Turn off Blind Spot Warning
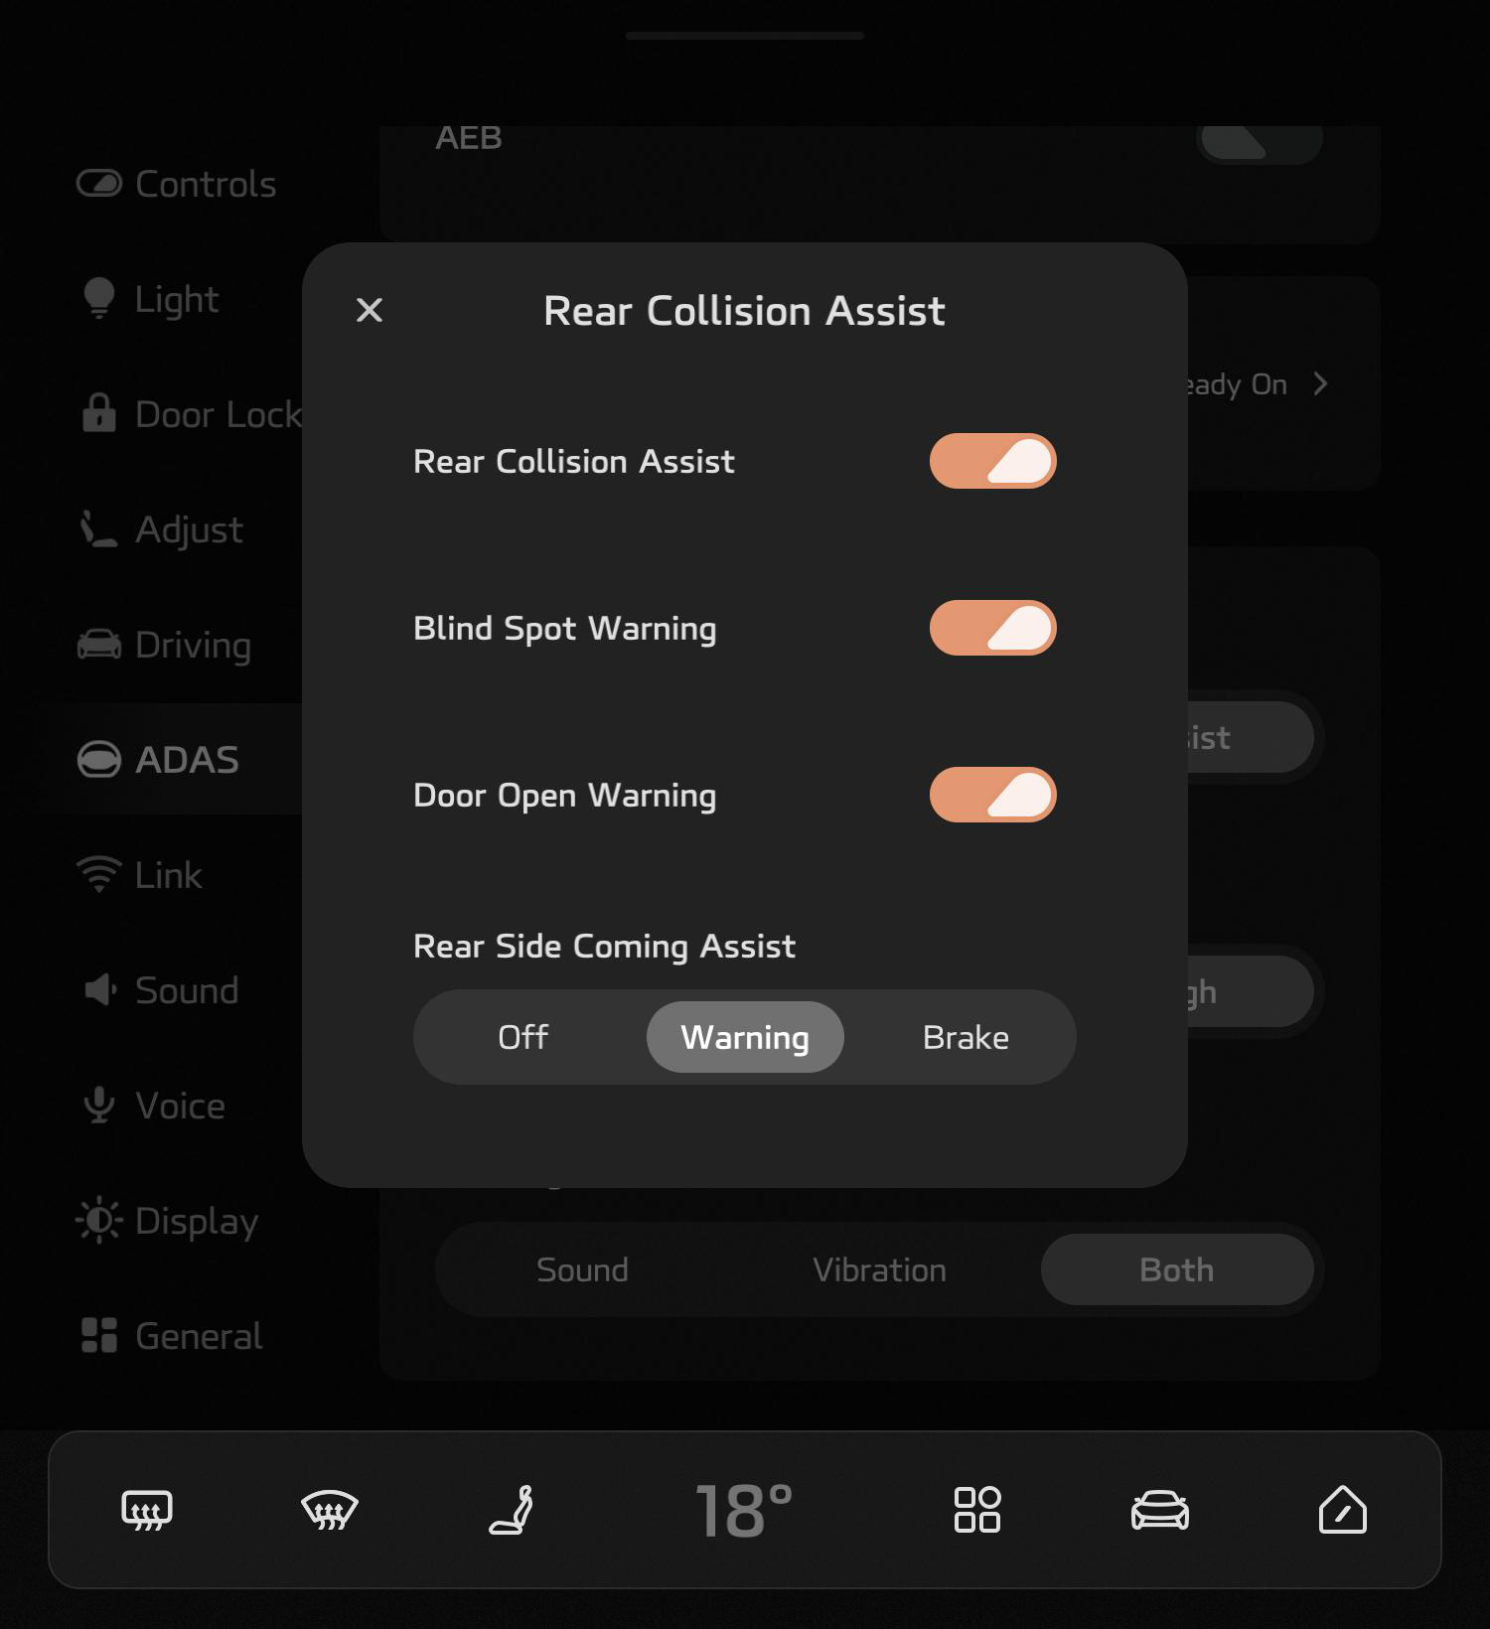 coord(992,628)
